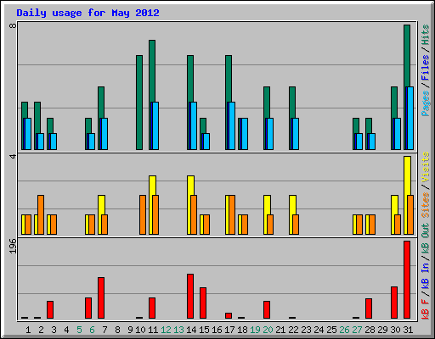Click the "Pages" legend label

(426, 103)
